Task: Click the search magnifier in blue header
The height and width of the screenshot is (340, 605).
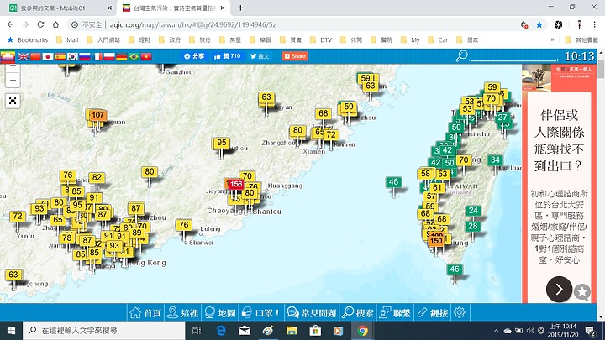Action: click(461, 56)
